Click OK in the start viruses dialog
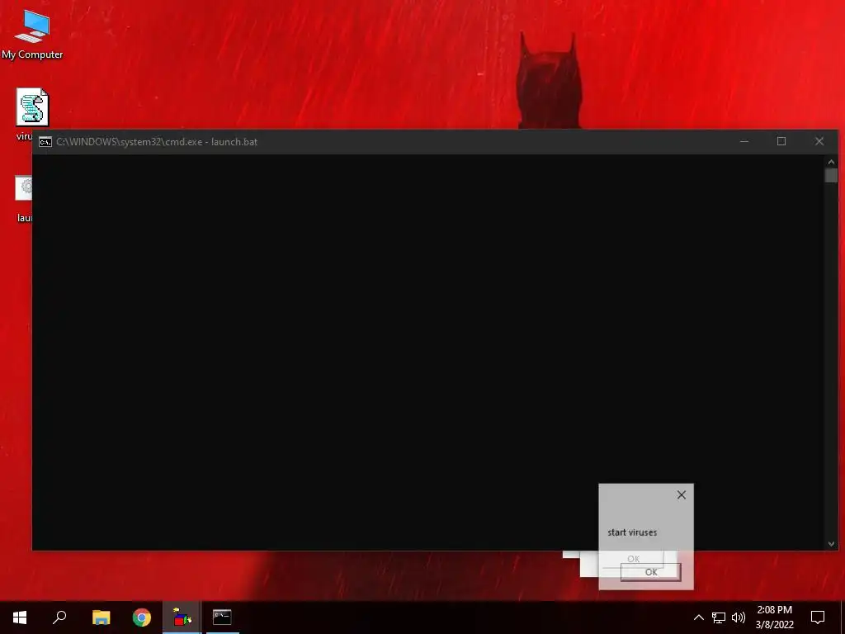Screen dimensions: 845x634 click(x=650, y=572)
